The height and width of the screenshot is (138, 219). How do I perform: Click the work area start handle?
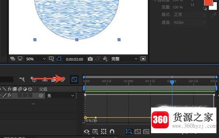click(84, 88)
